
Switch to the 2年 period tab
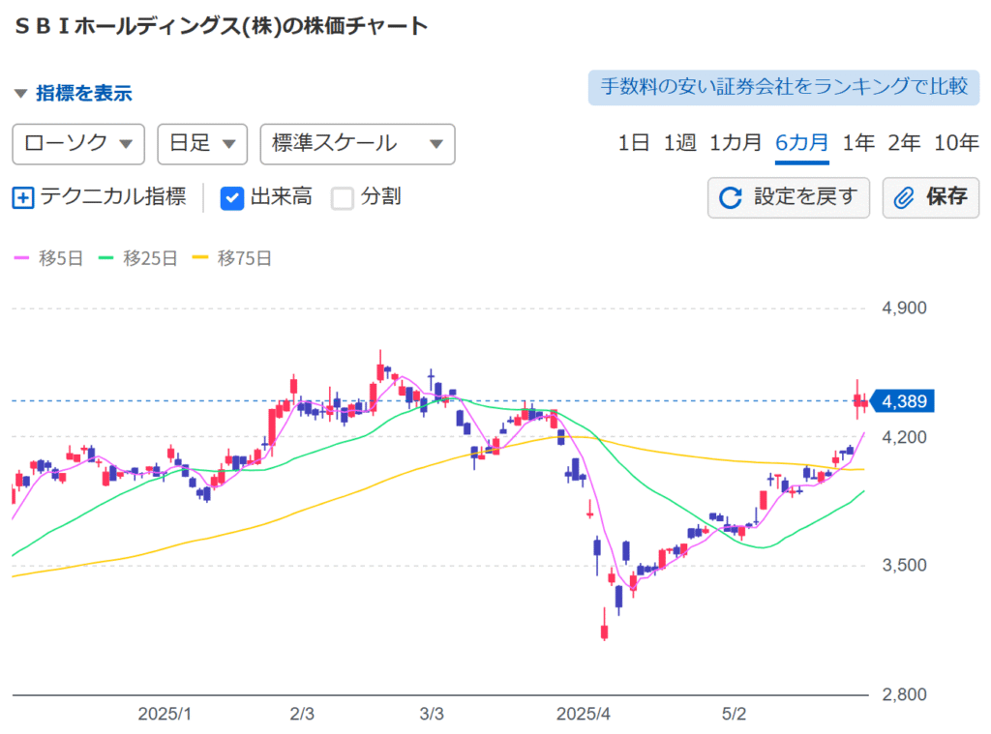pos(904,143)
